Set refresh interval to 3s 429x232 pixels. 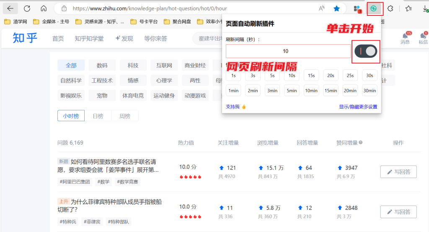tap(253, 75)
